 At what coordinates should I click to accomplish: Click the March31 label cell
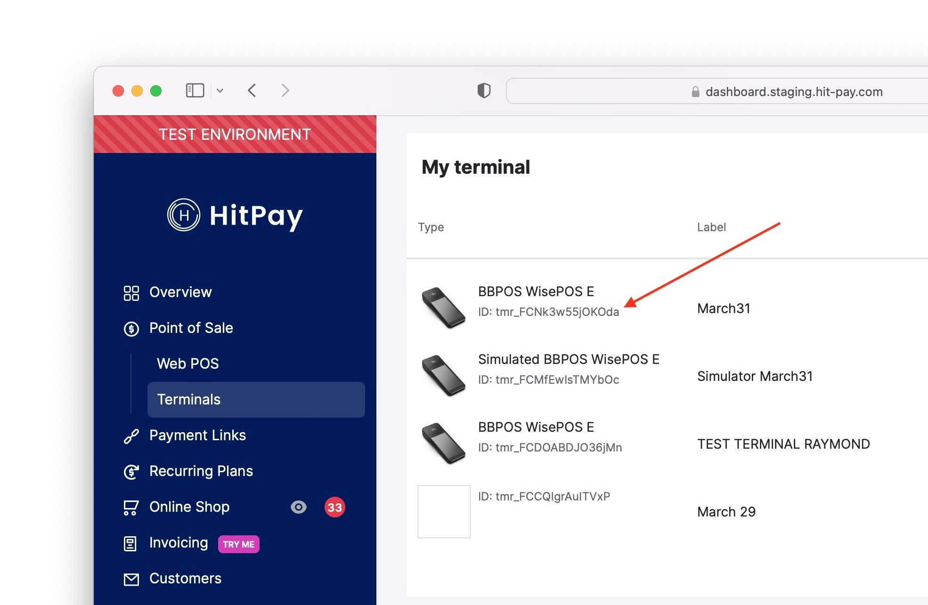[x=724, y=309]
